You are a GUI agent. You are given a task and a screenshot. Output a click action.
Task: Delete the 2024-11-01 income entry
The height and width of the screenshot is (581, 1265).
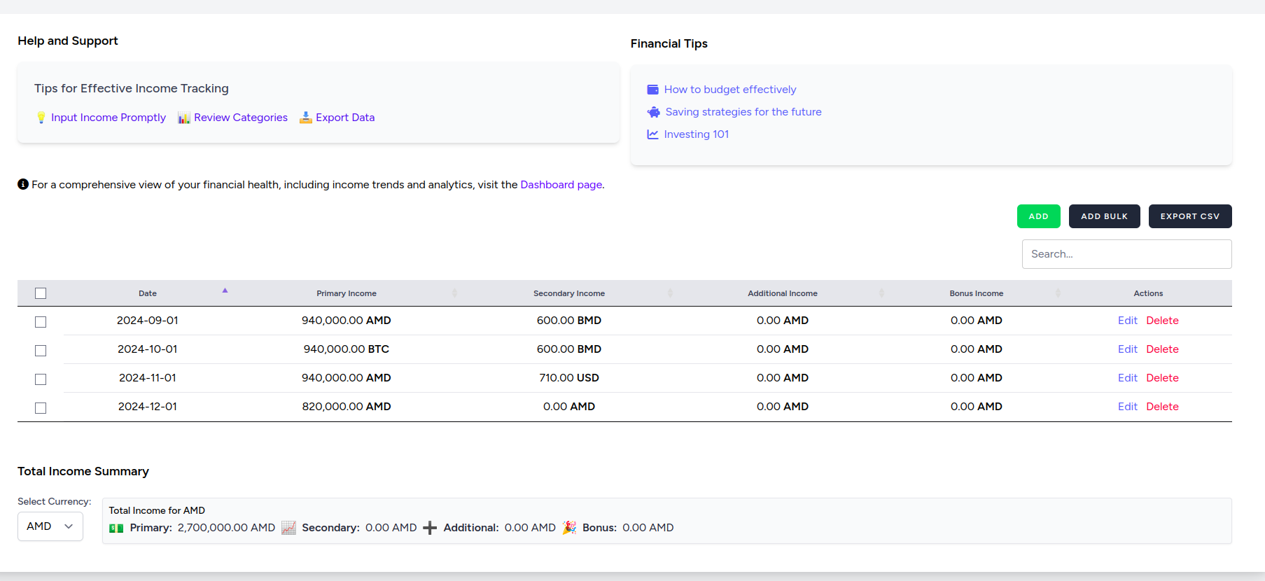point(1162,378)
